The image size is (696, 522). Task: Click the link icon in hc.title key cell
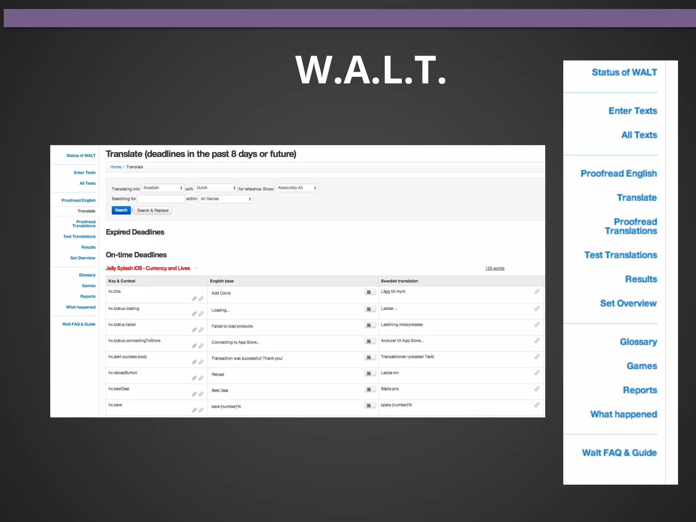pyautogui.click(x=201, y=298)
